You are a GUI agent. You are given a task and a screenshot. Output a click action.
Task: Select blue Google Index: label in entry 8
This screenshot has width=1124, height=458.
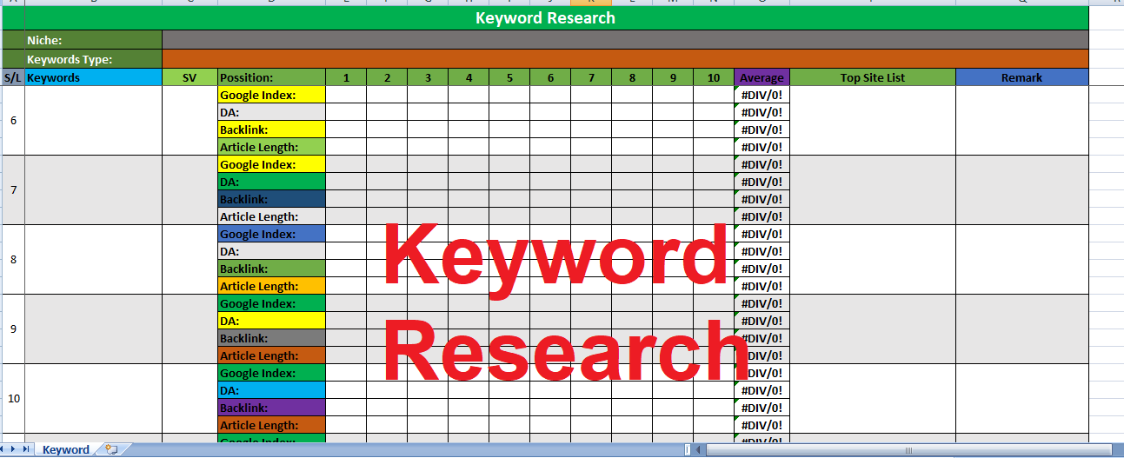(x=271, y=234)
